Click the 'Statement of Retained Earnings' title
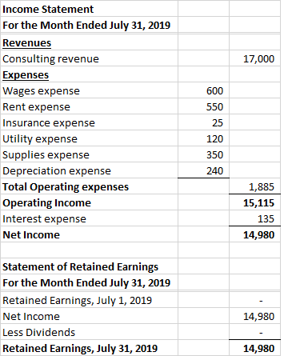288x356 pixels. click(80, 267)
